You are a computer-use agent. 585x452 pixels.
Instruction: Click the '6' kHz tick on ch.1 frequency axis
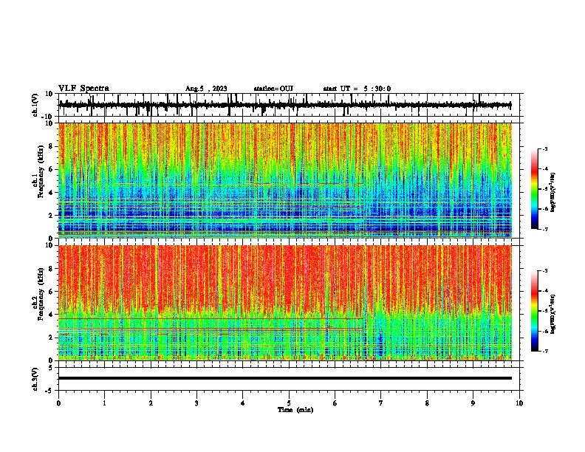click(x=51, y=169)
